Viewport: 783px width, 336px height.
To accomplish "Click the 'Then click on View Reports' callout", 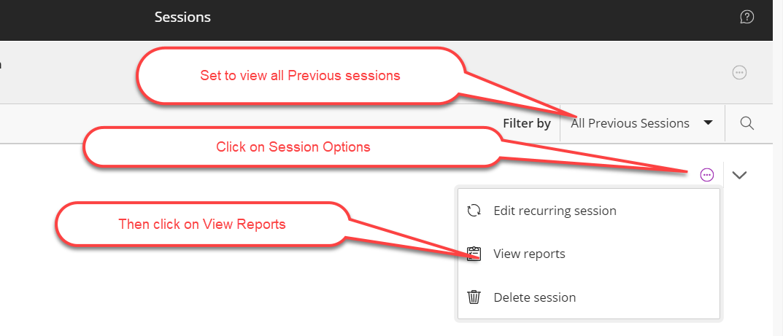I will tap(201, 224).
